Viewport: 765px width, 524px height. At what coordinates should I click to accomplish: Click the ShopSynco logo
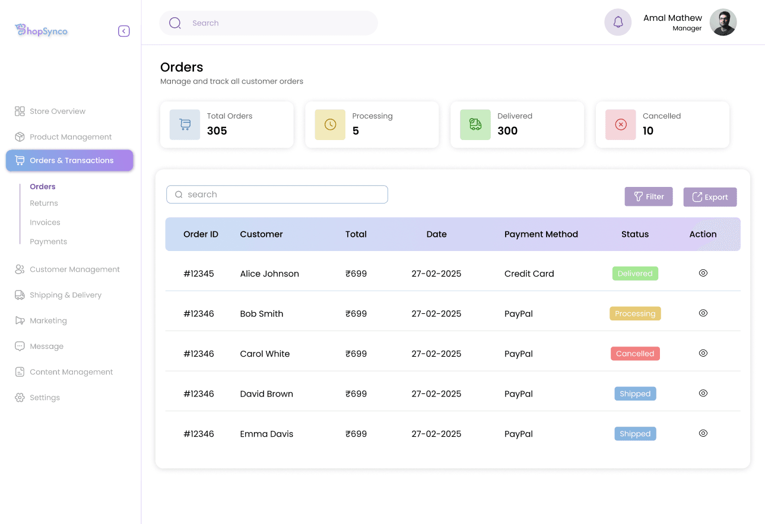pyautogui.click(x=42, y=30)
